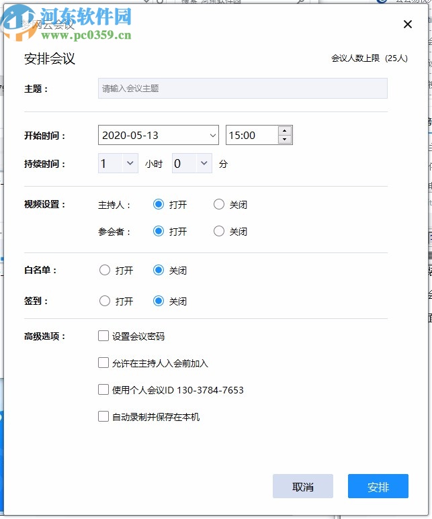
Task: Click the meeting topic input field
Action: tap(243, 89)
